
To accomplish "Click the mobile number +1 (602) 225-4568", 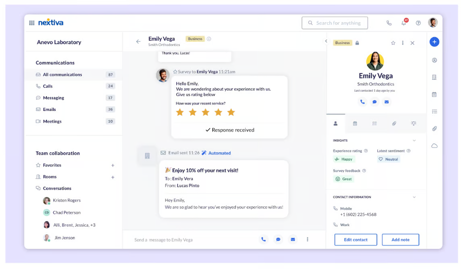I will (x=358, y=215).
